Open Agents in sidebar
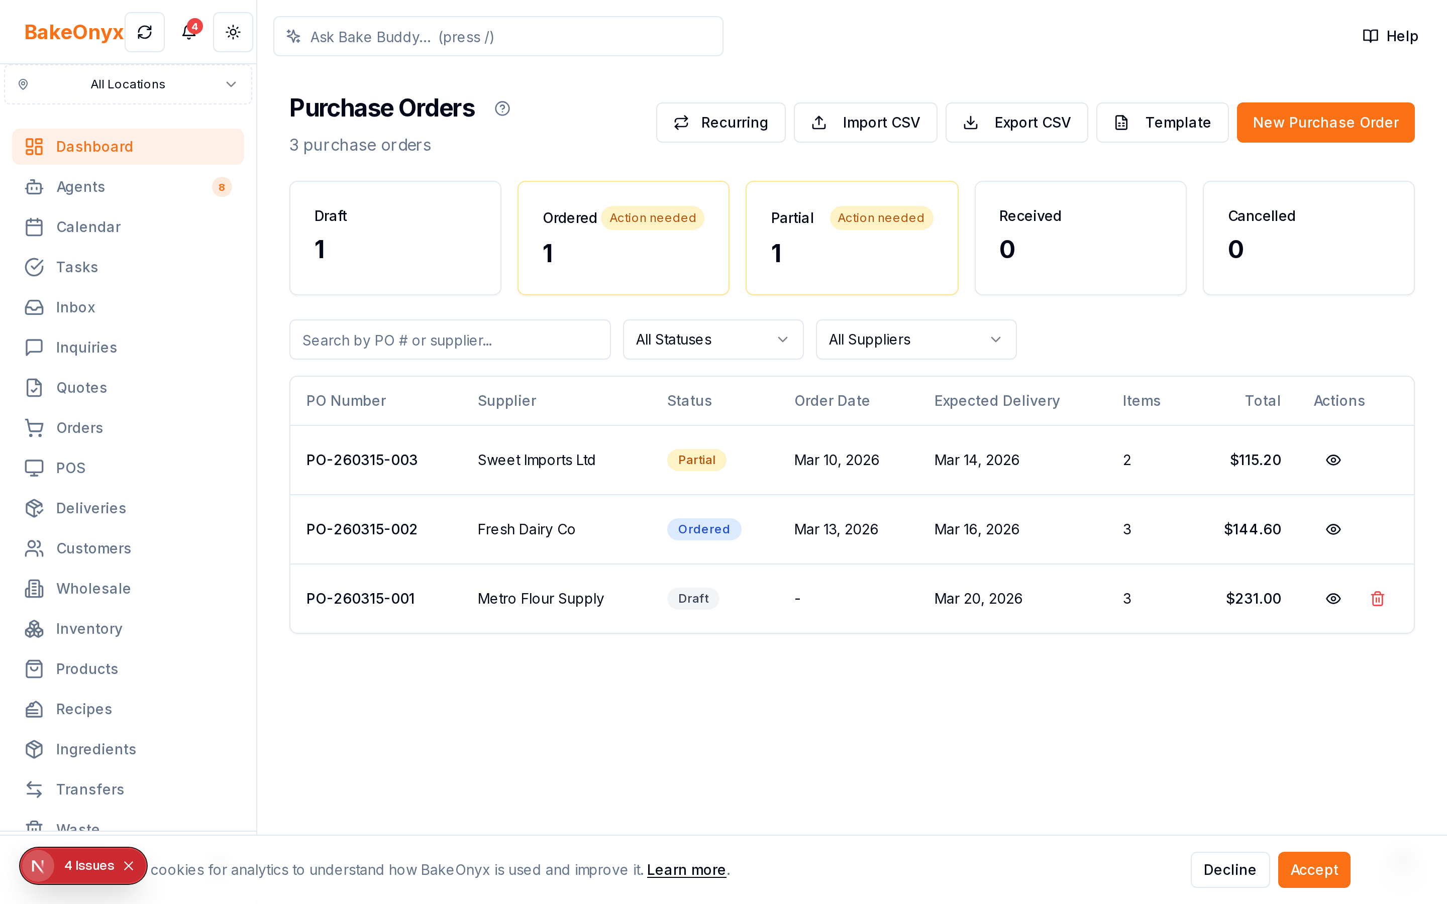The image size is (1447, 904). coord(128,186)
